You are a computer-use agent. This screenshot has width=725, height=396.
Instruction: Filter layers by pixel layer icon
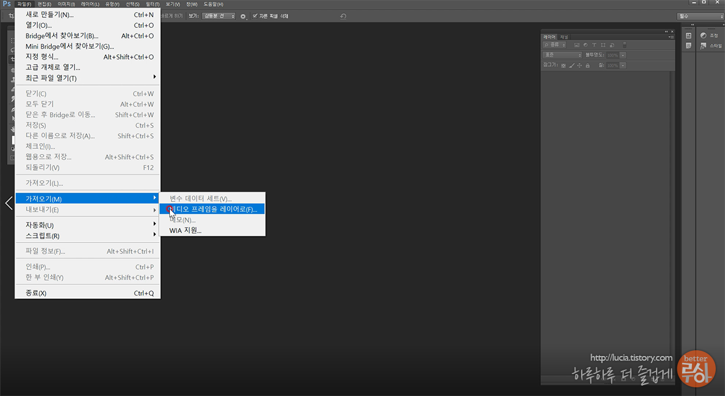click(x=577, y=45)
